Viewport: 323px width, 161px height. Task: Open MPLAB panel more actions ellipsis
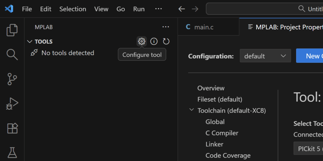[166, 27]
